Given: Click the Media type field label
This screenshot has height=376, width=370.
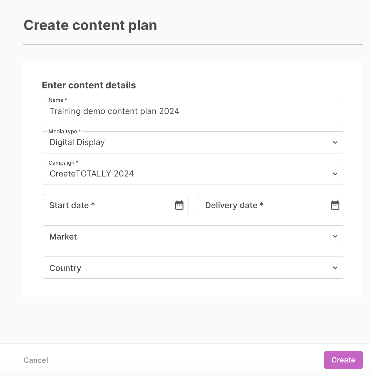Looking at the screenshot, I should [65, 132].
